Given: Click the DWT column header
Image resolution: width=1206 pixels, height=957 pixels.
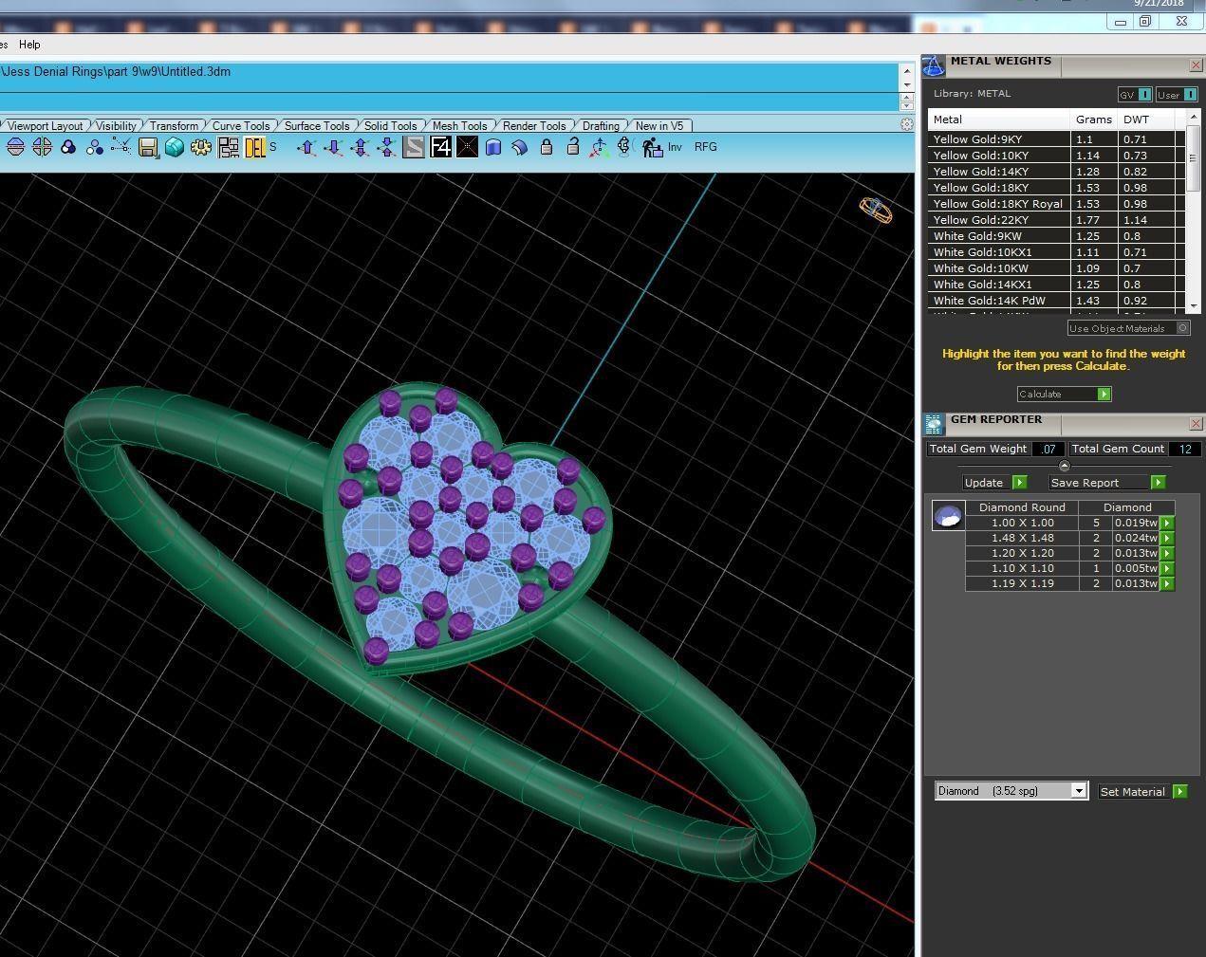Looking at the screenshot, I should click(x=1146, y=120).
